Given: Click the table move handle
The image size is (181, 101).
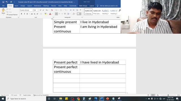Looking at the screenshot, I should [52, 19].
